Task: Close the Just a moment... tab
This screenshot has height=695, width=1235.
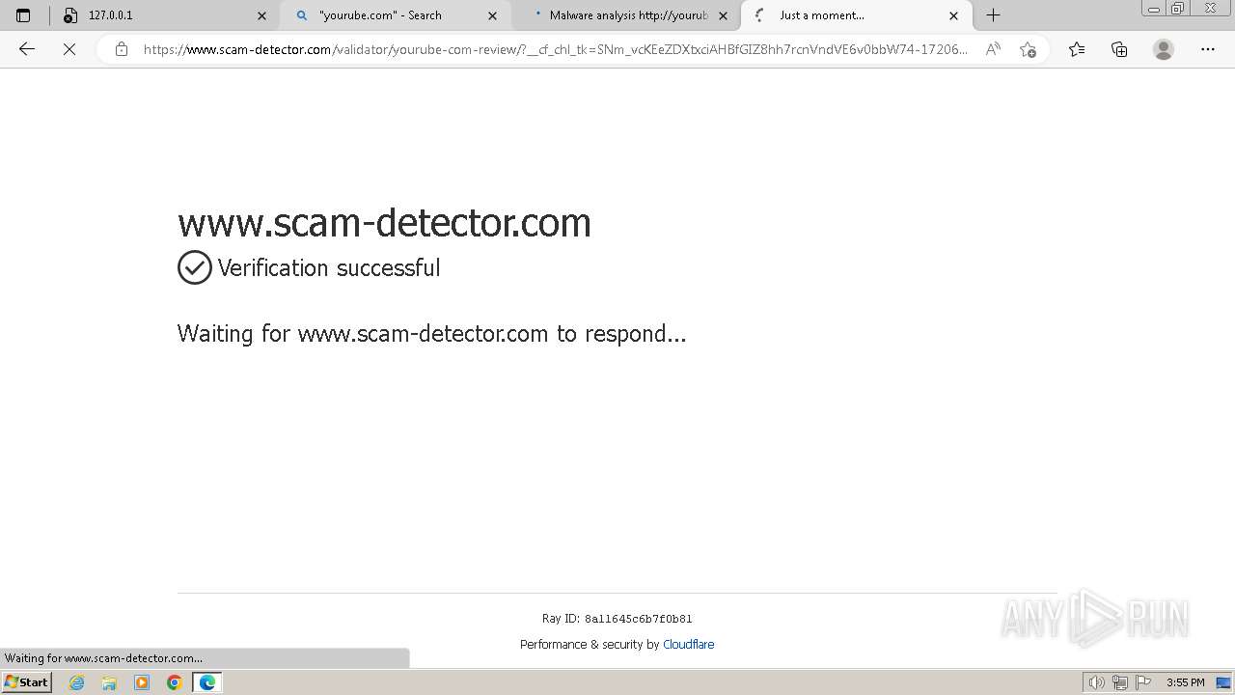Action: click(x=953, y=15)
